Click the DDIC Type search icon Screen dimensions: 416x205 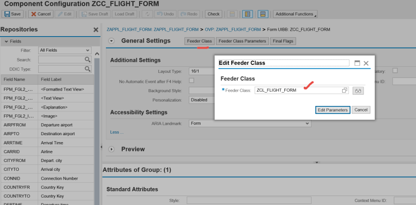[x=88, y=69]
